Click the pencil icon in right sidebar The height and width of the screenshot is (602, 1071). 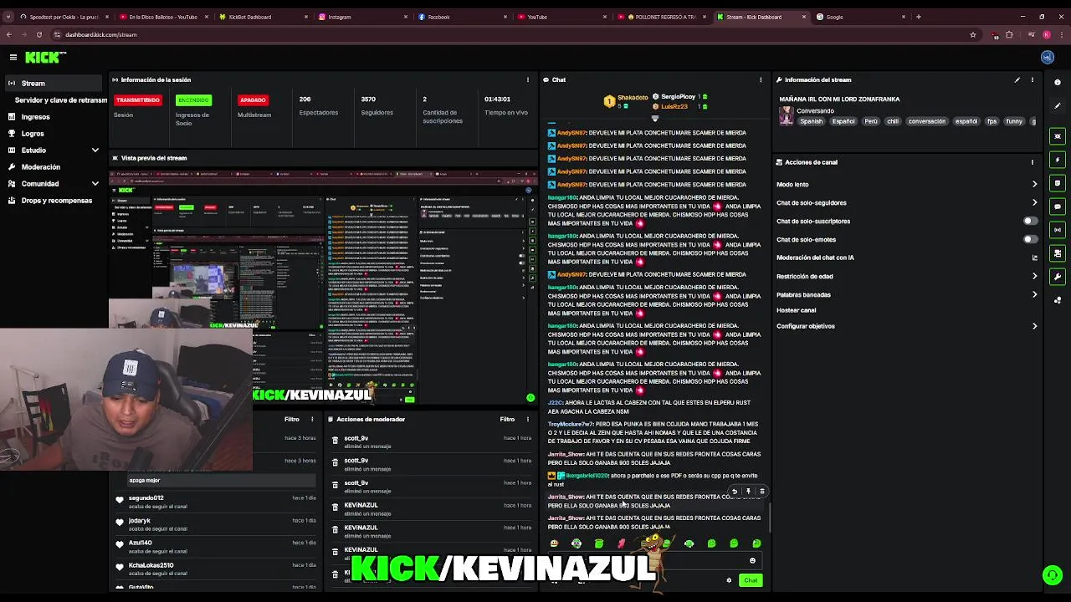[1058, 105]
